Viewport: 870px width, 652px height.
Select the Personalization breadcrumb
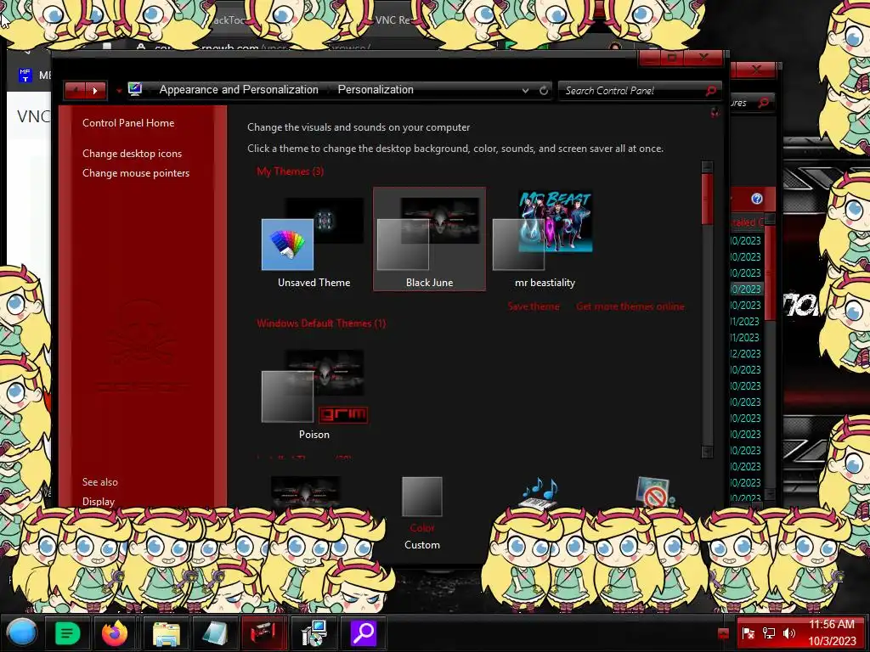375,89
